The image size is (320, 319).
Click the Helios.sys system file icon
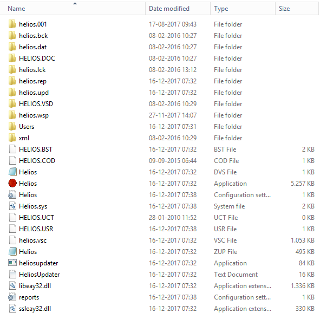12,206
